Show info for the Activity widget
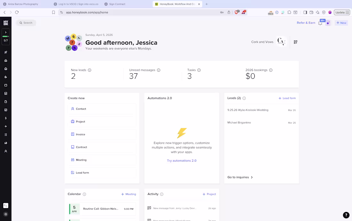352x221 pixels. tap(162, 194)
